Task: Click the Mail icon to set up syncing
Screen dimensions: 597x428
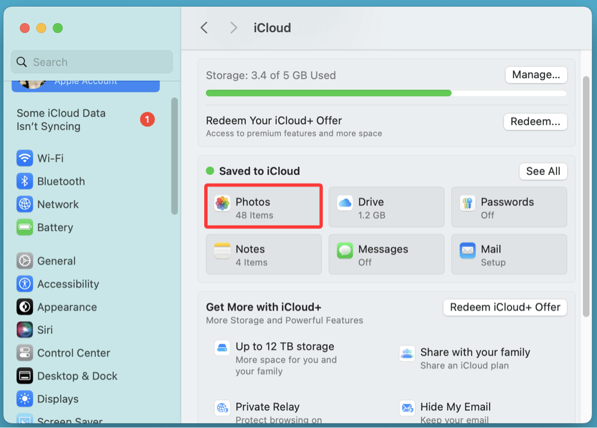Action: coord(467,250)
